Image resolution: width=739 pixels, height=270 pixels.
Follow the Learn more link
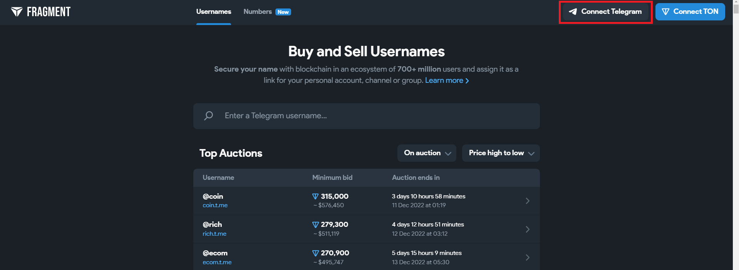pos(447,80)
